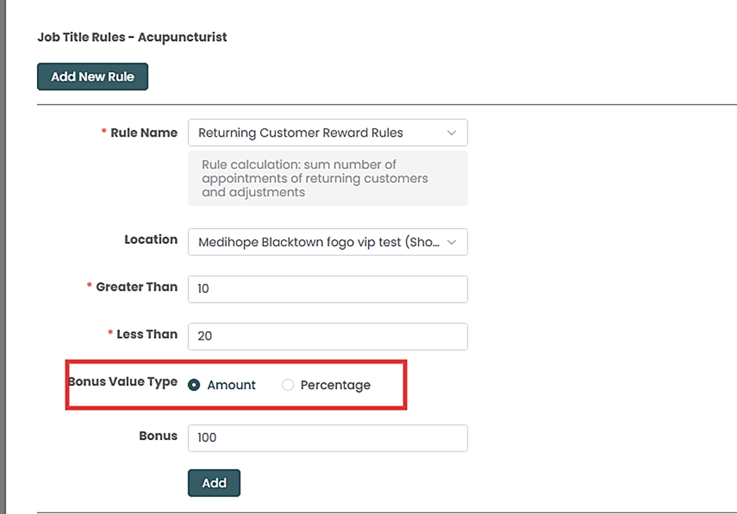Click the Less Than field label
737x514 pixels.
(x=147, y=334)
